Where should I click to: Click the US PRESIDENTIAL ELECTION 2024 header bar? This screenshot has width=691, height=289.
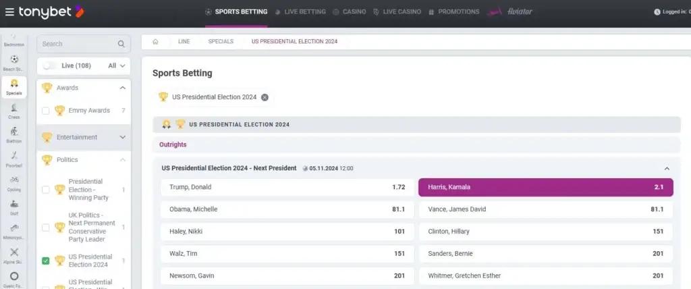[416, 124]
